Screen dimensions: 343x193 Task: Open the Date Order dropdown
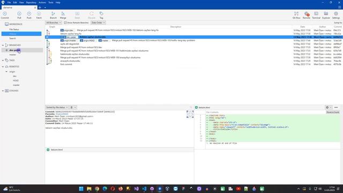pyautogui.click(x=98, y=23)
